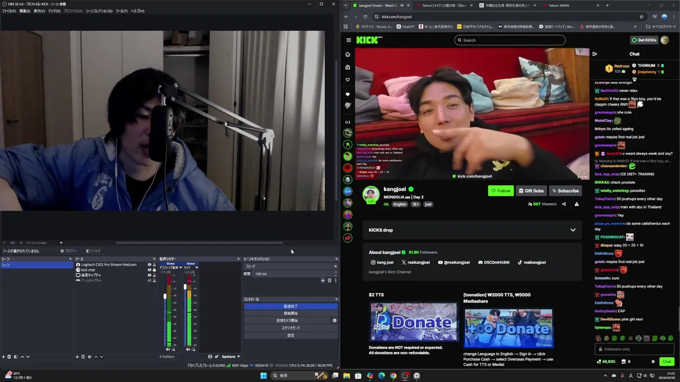Open Chrome tab search dropdown arrow

(x=346, y=5)
